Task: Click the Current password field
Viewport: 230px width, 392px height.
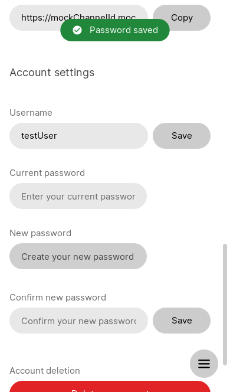Action: (78, 196)
